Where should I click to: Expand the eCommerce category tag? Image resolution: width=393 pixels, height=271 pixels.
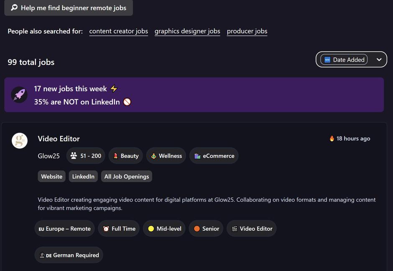(x=214, y=155)
